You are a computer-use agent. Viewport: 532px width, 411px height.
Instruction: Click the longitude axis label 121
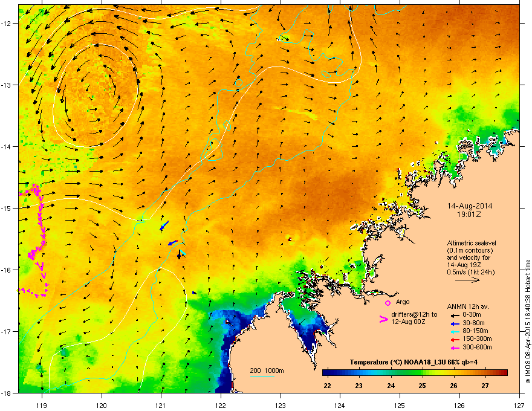point(161,405)
